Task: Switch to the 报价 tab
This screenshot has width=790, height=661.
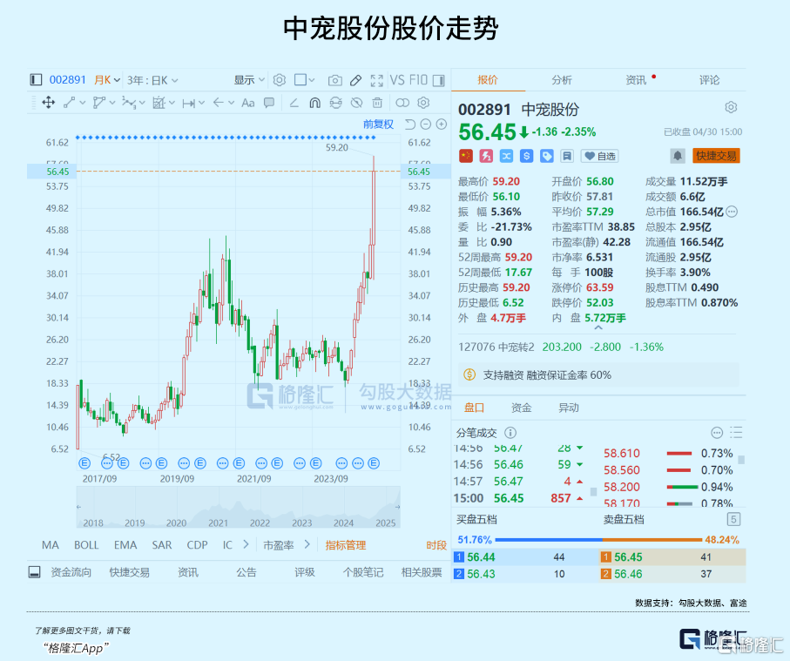Action: [x=487, y=79]
